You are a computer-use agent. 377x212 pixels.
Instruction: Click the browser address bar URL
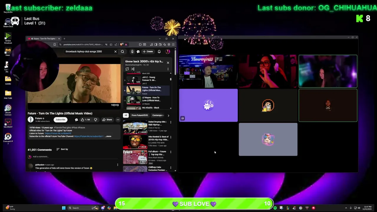pyautogui.click(x=83, y=44)
